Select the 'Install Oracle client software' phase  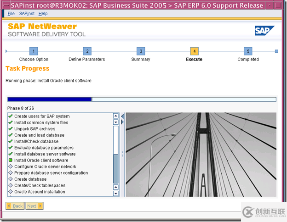(41, 160)
